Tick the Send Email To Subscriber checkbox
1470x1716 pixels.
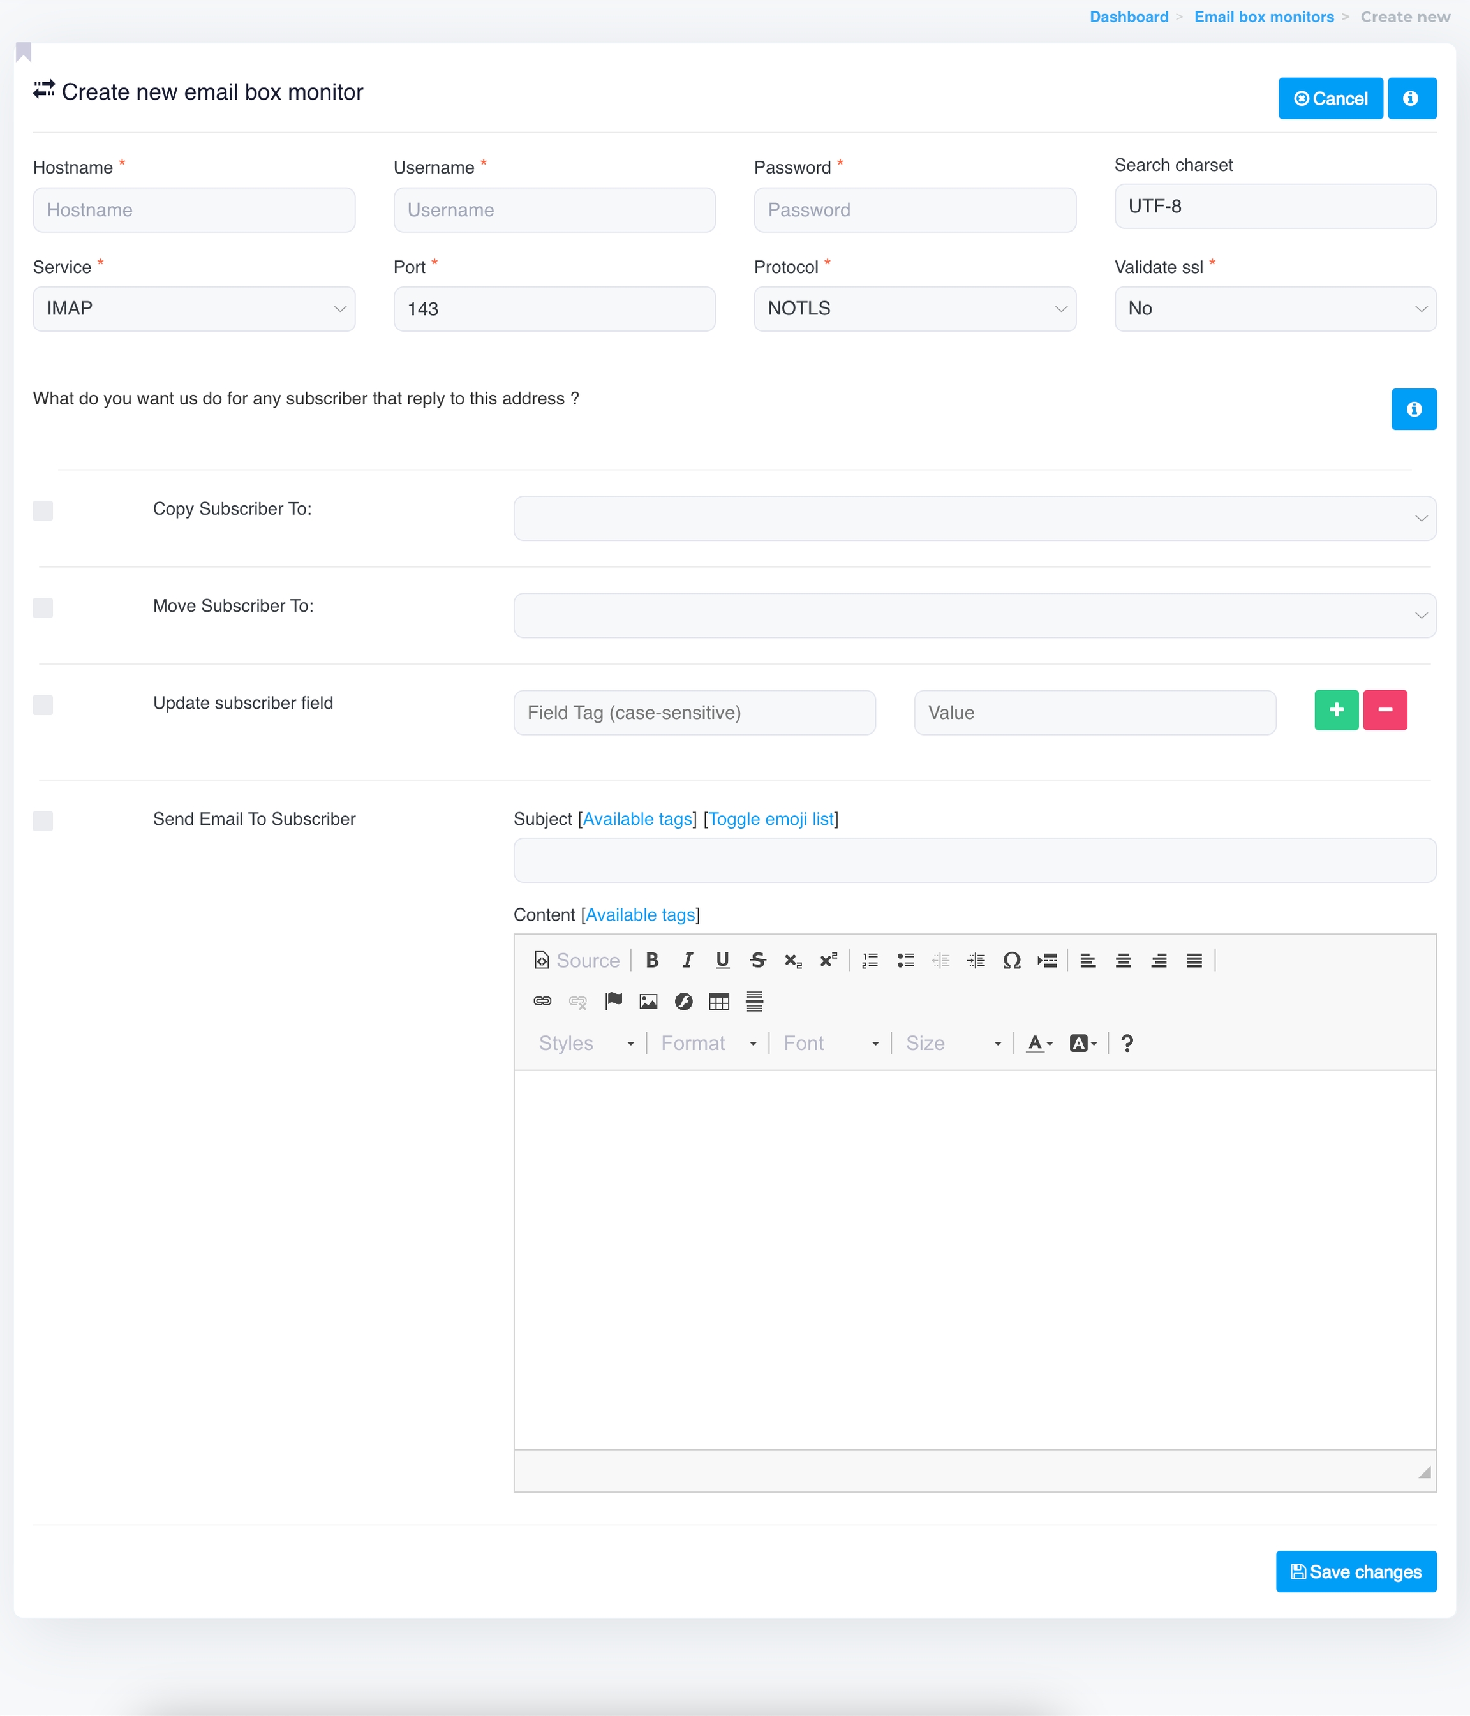pos(43,820)
